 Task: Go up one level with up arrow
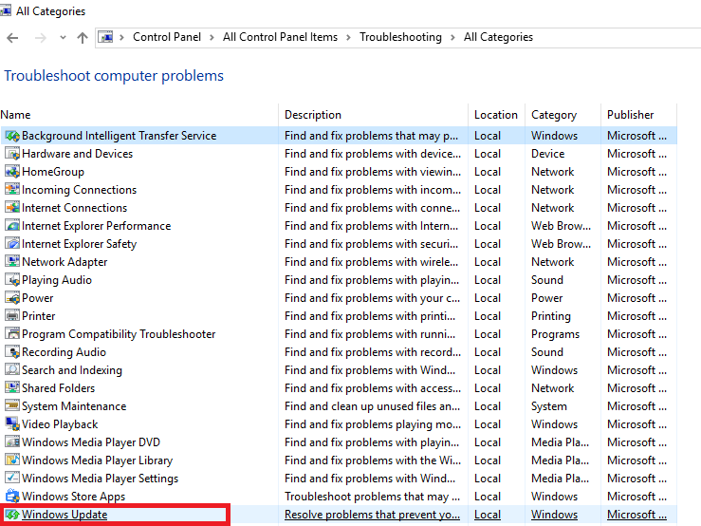click(x=83, y=38)
